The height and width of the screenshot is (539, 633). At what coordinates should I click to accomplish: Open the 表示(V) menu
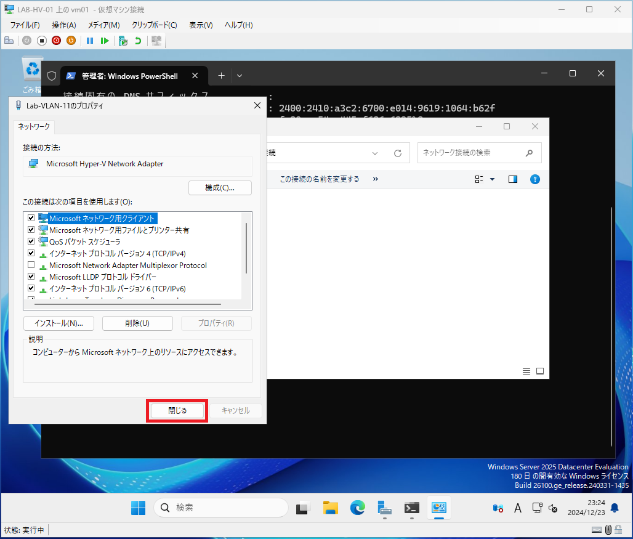201,25
